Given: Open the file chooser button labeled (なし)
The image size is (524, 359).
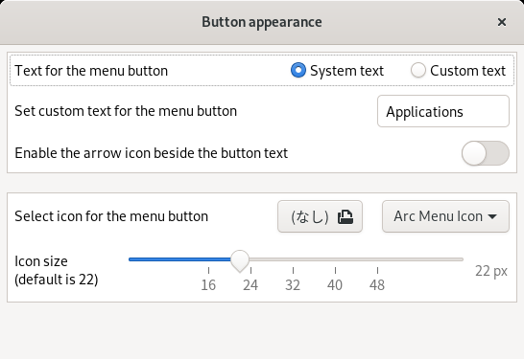Looking at the screenshot, I should click(x=320, y=216).
